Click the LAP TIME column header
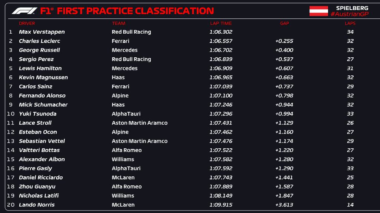Image resolution: width=380 pixels, height=213 pixels. point(220,23)
